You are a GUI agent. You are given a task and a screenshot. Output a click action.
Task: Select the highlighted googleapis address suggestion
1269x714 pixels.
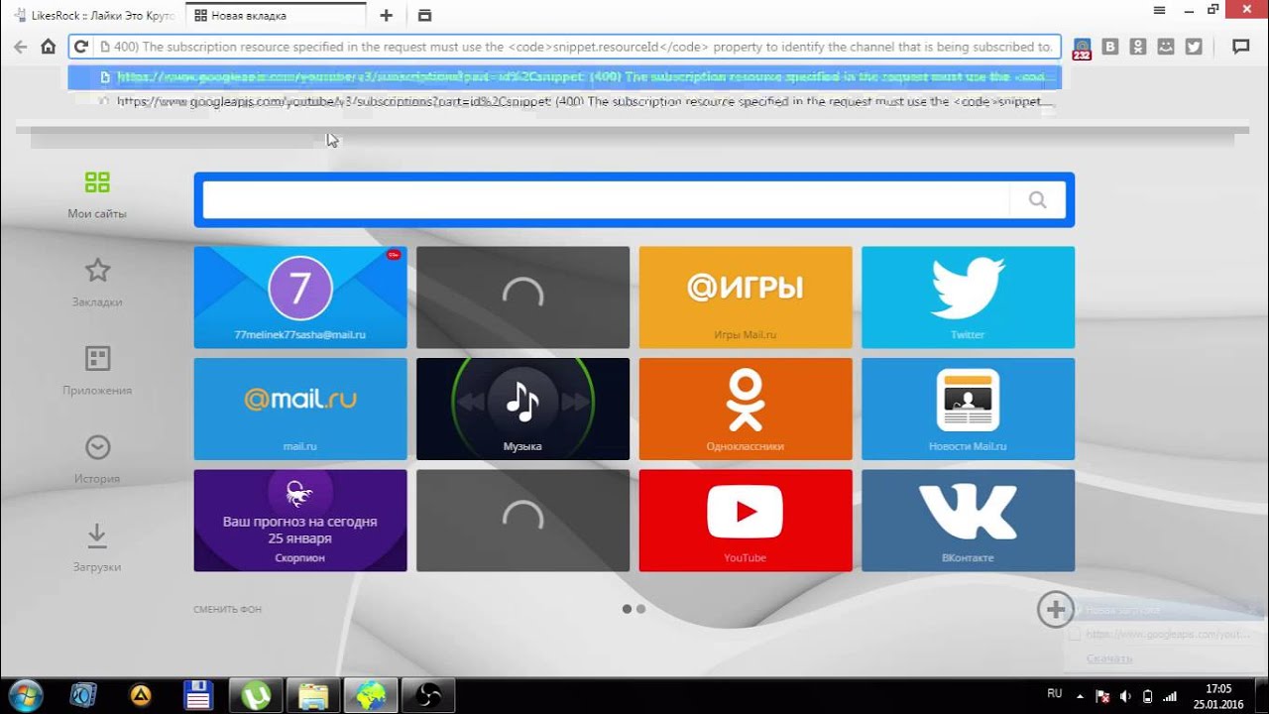pyautogui.click(x=564, y=77)
